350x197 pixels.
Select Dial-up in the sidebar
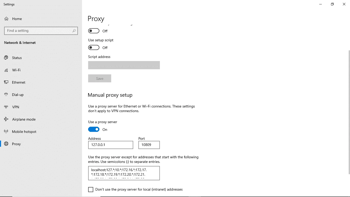(x=41, y=95)
